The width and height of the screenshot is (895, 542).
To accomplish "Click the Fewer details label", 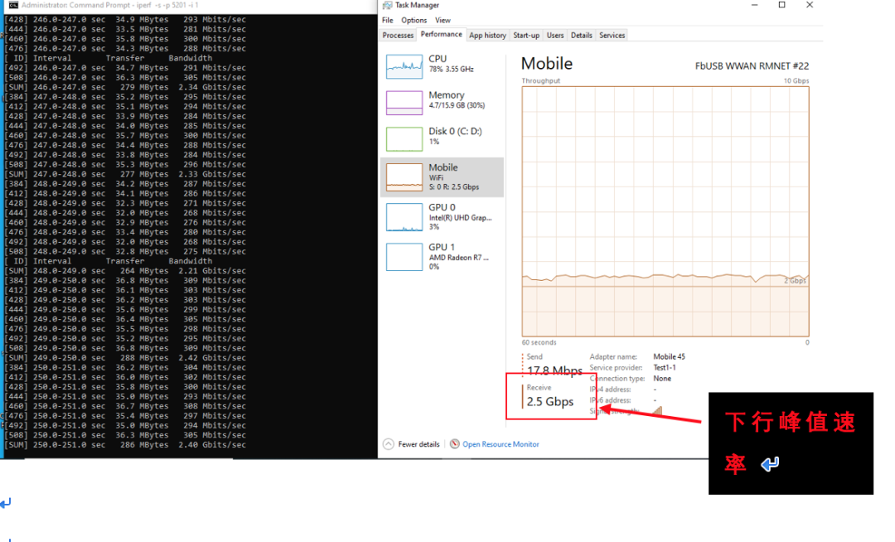I will pos(419,444).
